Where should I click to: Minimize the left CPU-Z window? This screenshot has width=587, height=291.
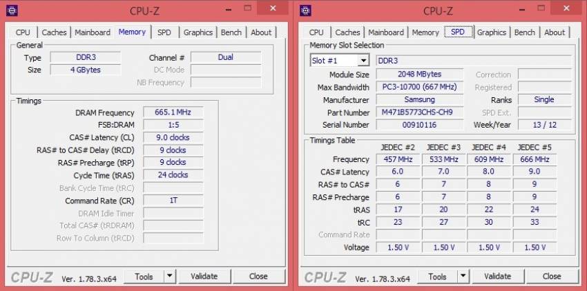pyautogui.click(x=227, y=8)
